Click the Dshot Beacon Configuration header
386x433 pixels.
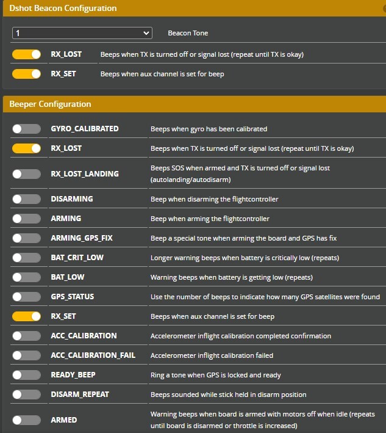pos(64,9)
